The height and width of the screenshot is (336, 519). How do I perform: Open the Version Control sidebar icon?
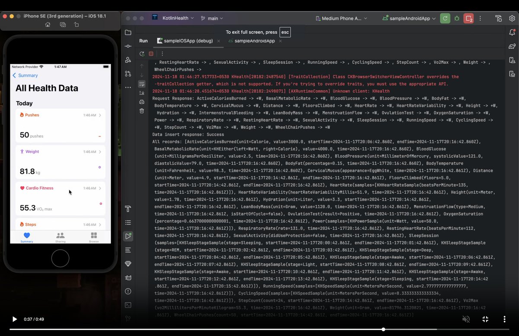click(x=128, y=318)
